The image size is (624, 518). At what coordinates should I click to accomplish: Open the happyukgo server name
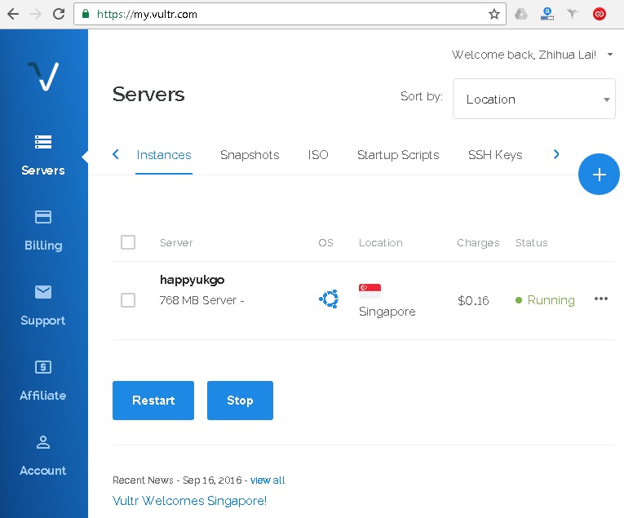coord(193,280)
